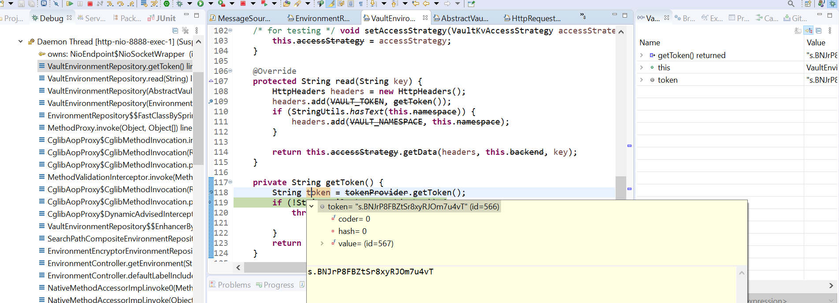Collapse all in the Debug view
839x303 pixels.
[x=175, y=30]
